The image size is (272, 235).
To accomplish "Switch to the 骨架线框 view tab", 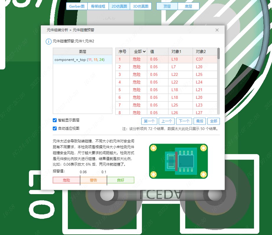I will [98, 6].
